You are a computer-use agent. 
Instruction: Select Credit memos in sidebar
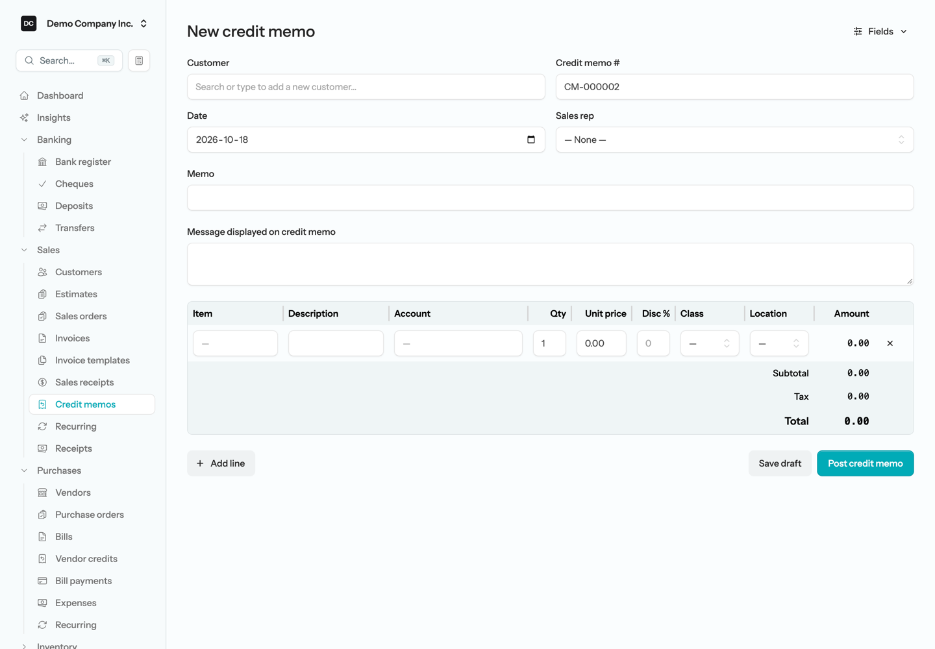[x=92, y=404]
